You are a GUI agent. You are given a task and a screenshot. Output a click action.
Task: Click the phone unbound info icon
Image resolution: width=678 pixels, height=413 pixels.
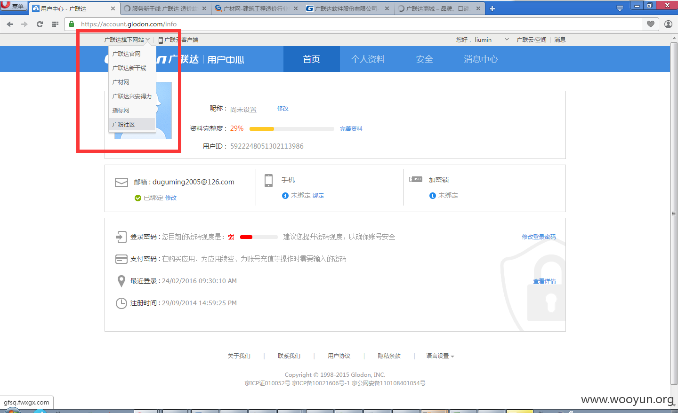tap(285, 196)
